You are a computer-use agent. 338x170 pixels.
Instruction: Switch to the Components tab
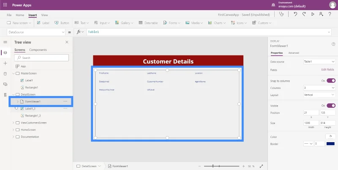[38, 50]
